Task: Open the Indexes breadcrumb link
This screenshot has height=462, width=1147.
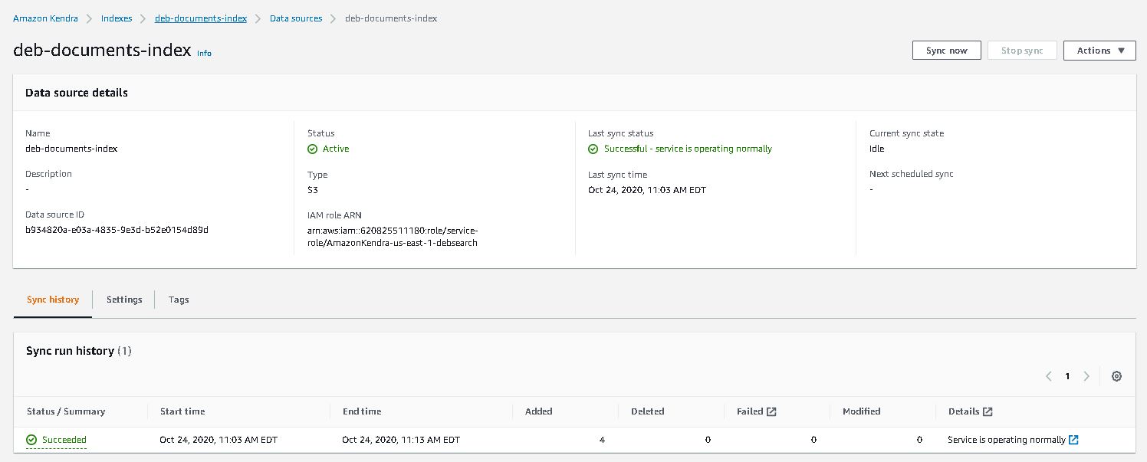Action: pyautogui.click(x=117, y=18)
